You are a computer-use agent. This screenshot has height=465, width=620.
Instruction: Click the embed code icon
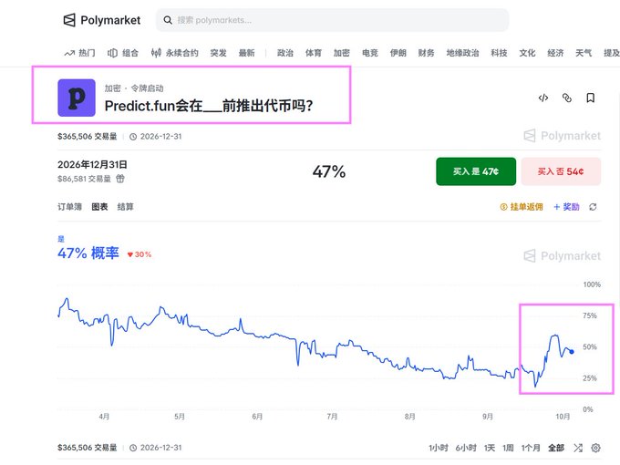[543, 98]
